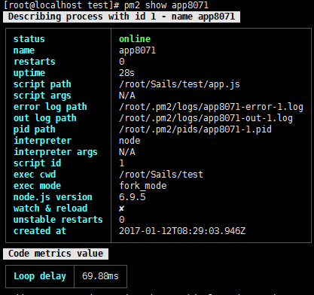314x295 pixels.
Task: Click the 'script path' label
Action: (42, 84)
